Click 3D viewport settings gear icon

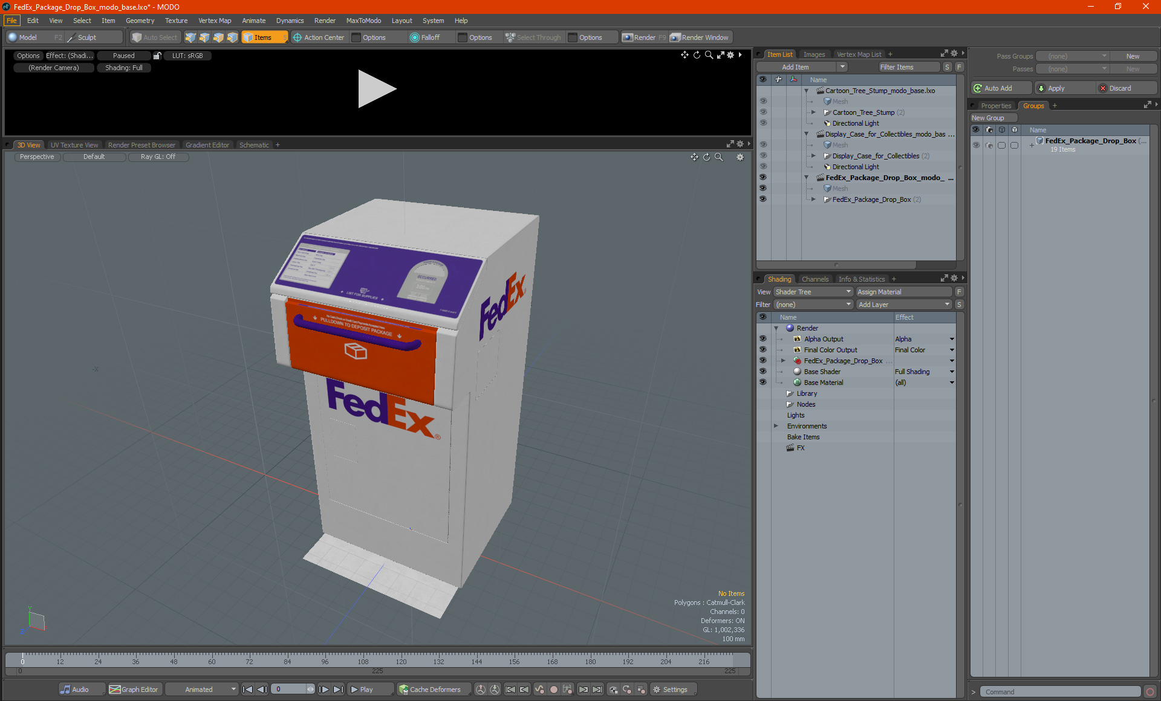[740, 157]
